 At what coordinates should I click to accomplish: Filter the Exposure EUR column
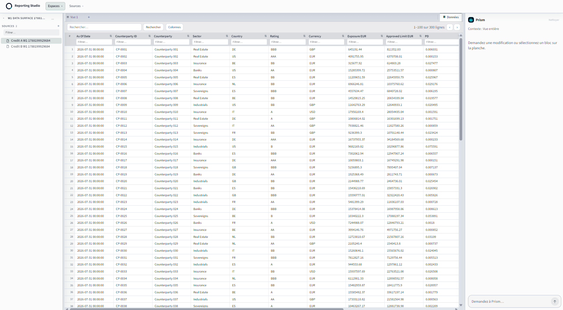pyautogui.click(x=365, y=42)
